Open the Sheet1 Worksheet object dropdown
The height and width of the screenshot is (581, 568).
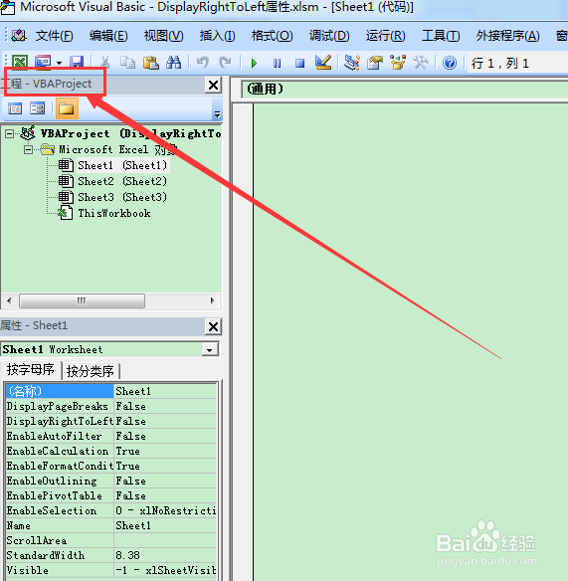(210, 350)
